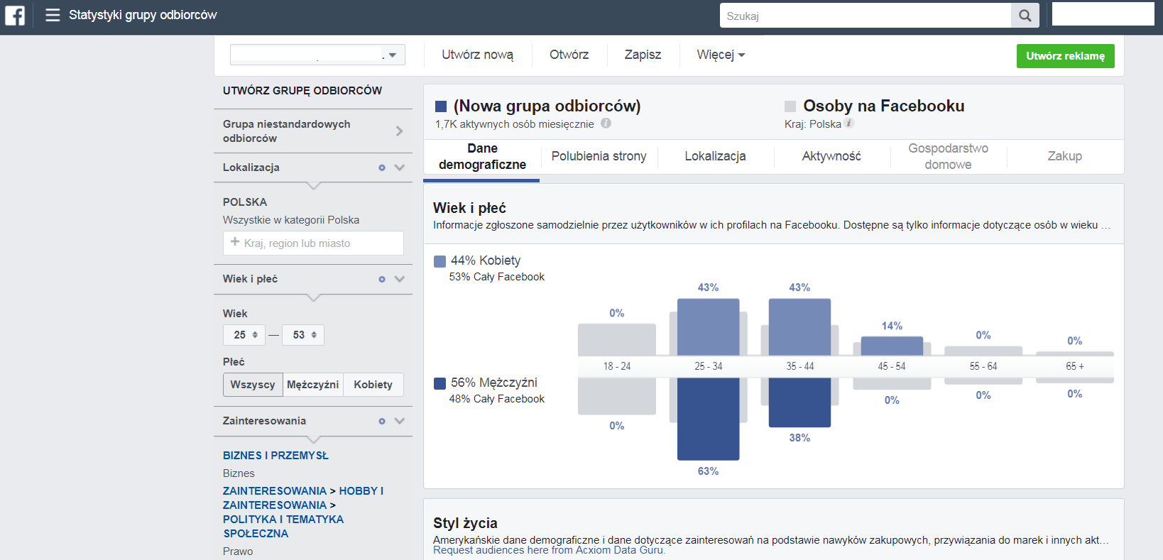Click the 18 - 24 age label

[617, 366]
